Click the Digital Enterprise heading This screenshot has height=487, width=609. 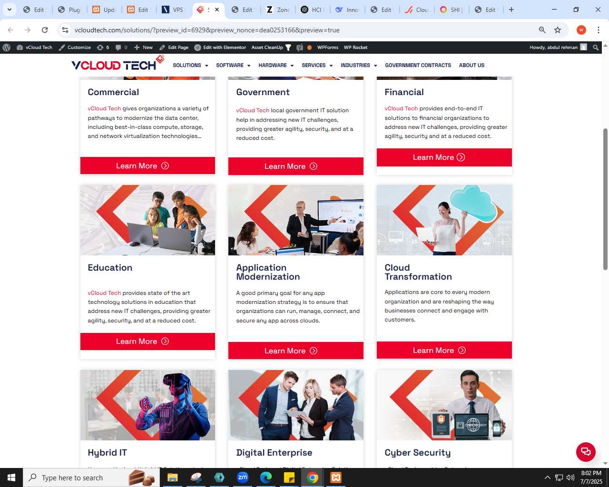click(x=275, y=453)
